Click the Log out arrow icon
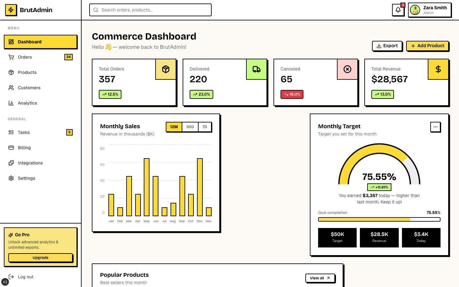This screenshot has width=459, height=287. click(11, 277)
